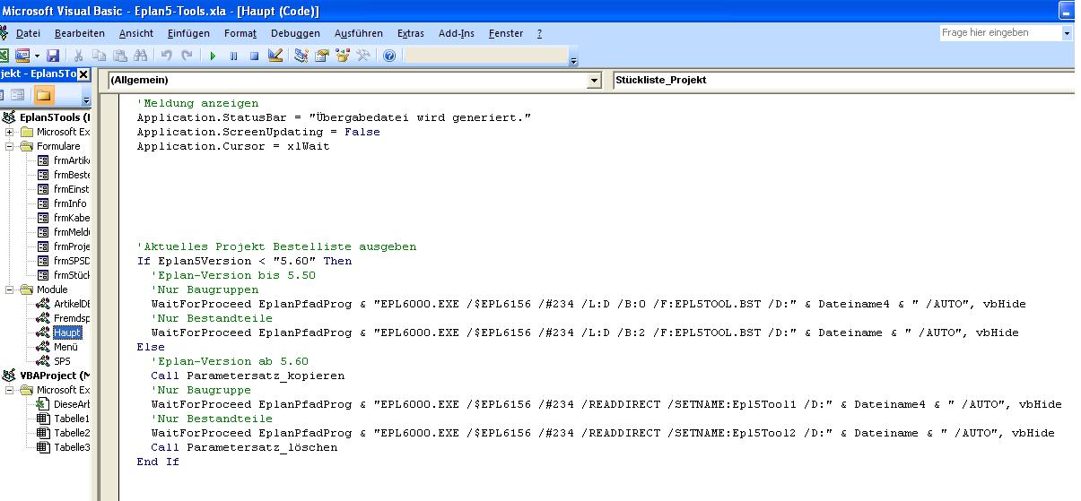1081x501 pixels.
Task: Click the Paste clipboard icon
Action: coord(120,56)
